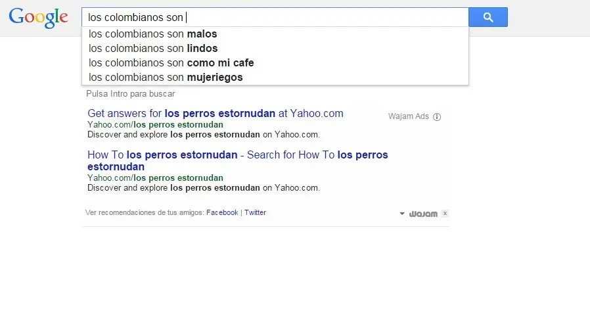The image size is (590, 334).
Task: Expand the Wajam dropdown arrow
Action: pyautogui.click(x=402, y=214)
